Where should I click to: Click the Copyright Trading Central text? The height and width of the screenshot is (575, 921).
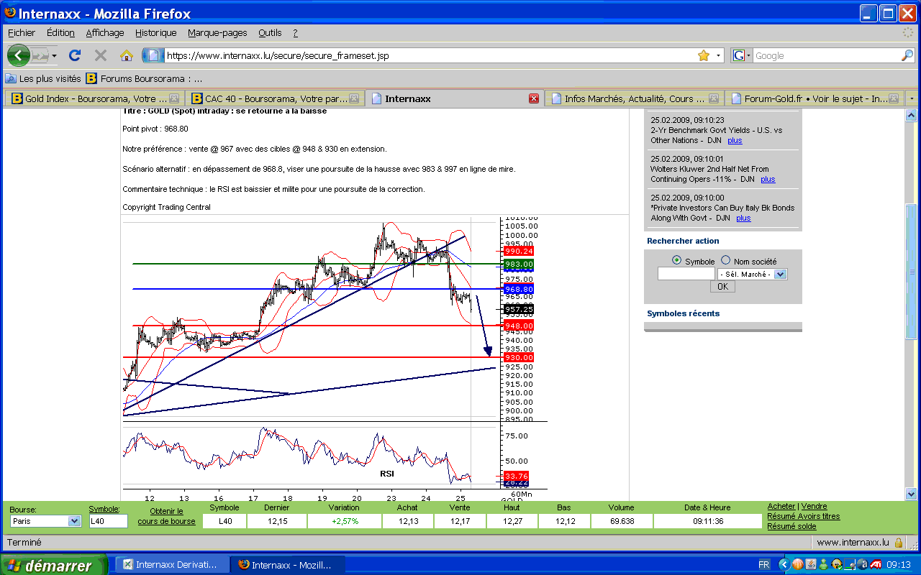click(167, 207)
